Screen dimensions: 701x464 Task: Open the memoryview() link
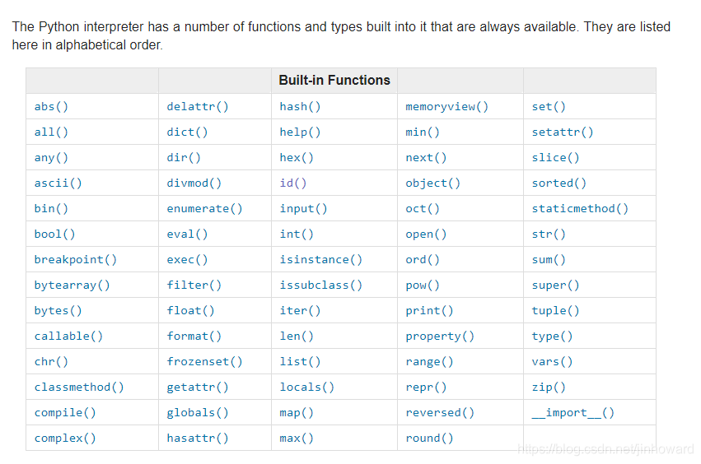point(447,106)
